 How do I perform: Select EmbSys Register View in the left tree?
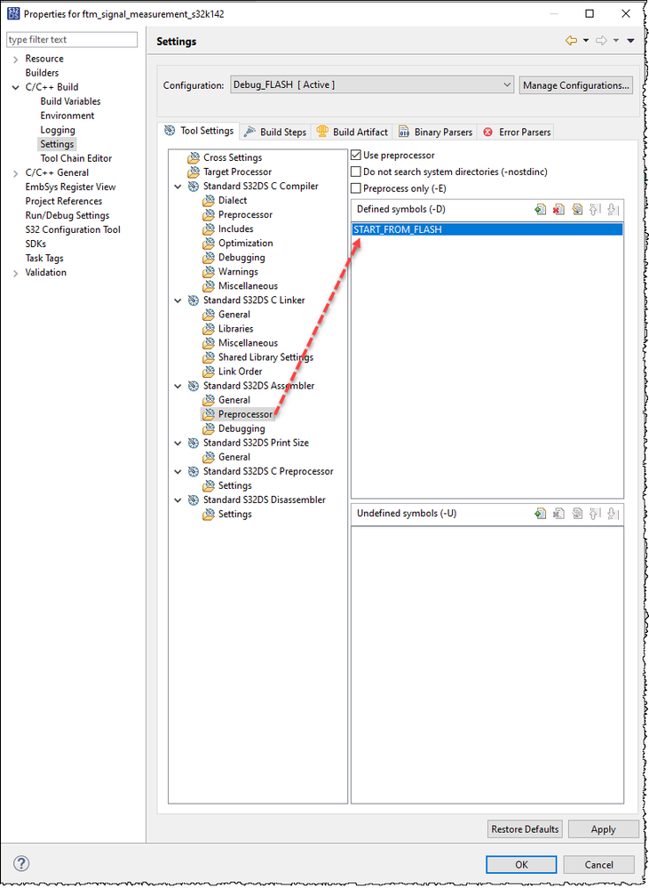[70, 187]
